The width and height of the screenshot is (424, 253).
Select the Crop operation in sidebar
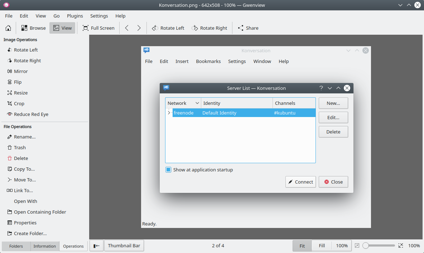click(x=19, y=103)
